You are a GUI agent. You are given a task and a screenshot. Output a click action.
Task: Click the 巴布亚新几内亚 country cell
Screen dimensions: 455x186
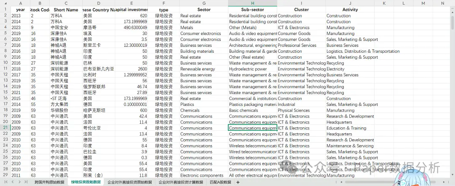click(x=99, y=69)
